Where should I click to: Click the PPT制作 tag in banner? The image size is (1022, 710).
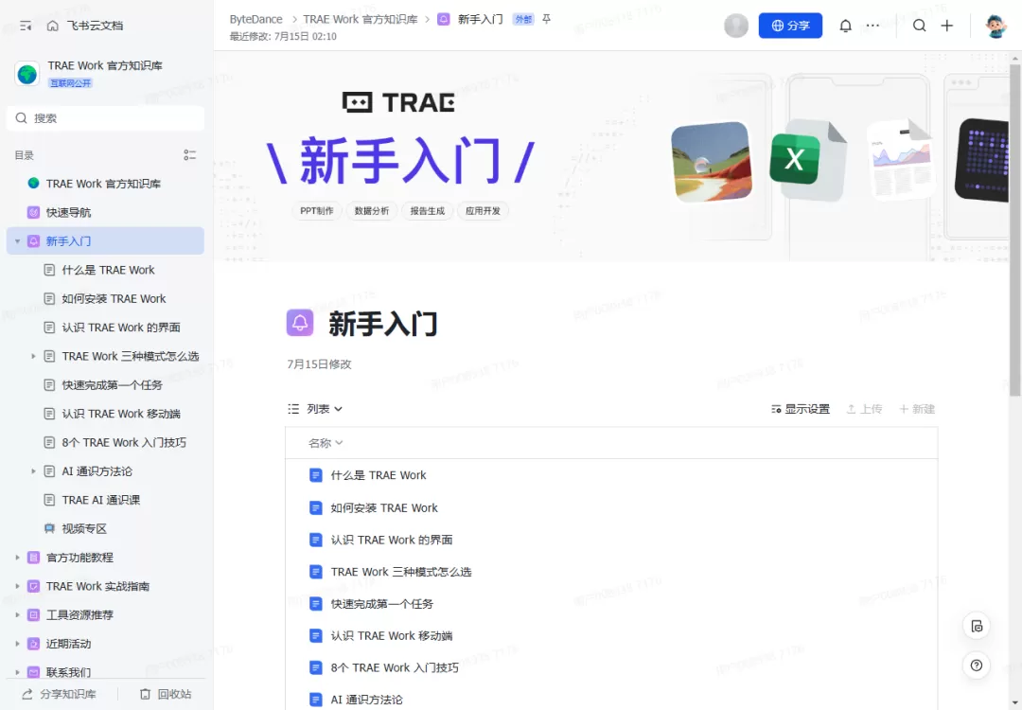pyautogui.click(x=317, y=210)
